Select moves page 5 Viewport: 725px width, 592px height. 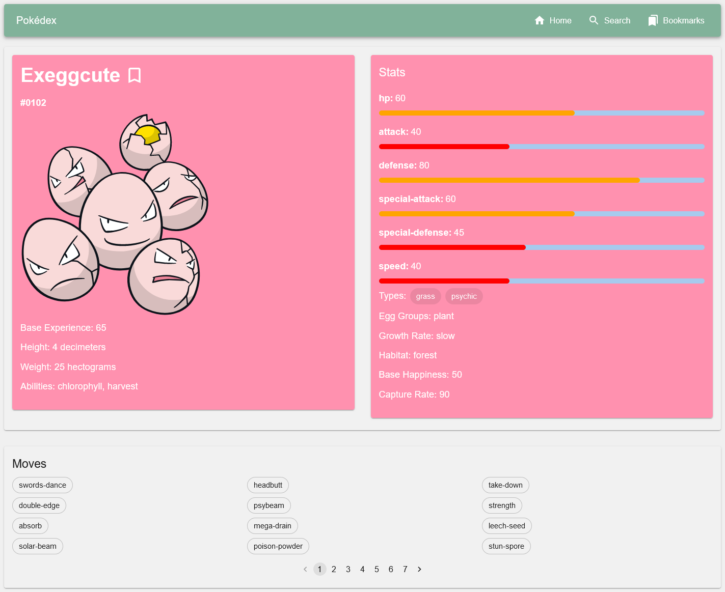pyautogui.click(x=377, y=569)
